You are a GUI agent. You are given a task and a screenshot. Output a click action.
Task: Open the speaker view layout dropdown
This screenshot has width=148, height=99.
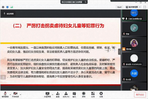(x=133, y=7)
